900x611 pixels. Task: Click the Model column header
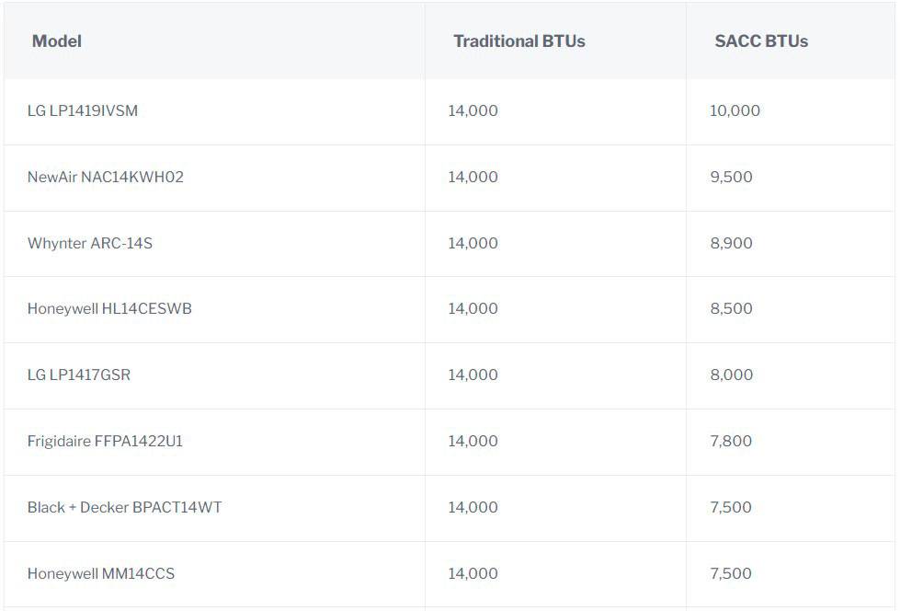[x=57, y=41]
